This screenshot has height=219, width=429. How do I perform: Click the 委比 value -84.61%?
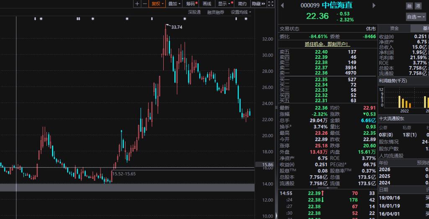(x=318, y=36)
